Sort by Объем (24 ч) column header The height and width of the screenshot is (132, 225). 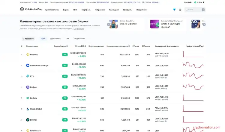click(x=80, y=46)
